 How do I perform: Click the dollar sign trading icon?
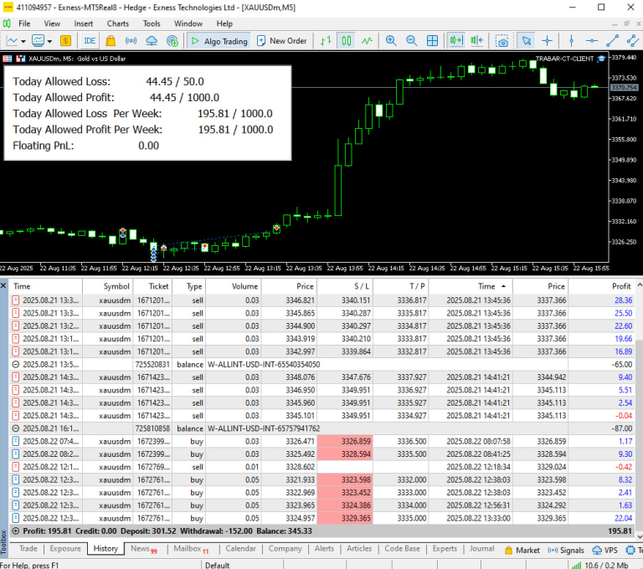(x=65, y=41)
